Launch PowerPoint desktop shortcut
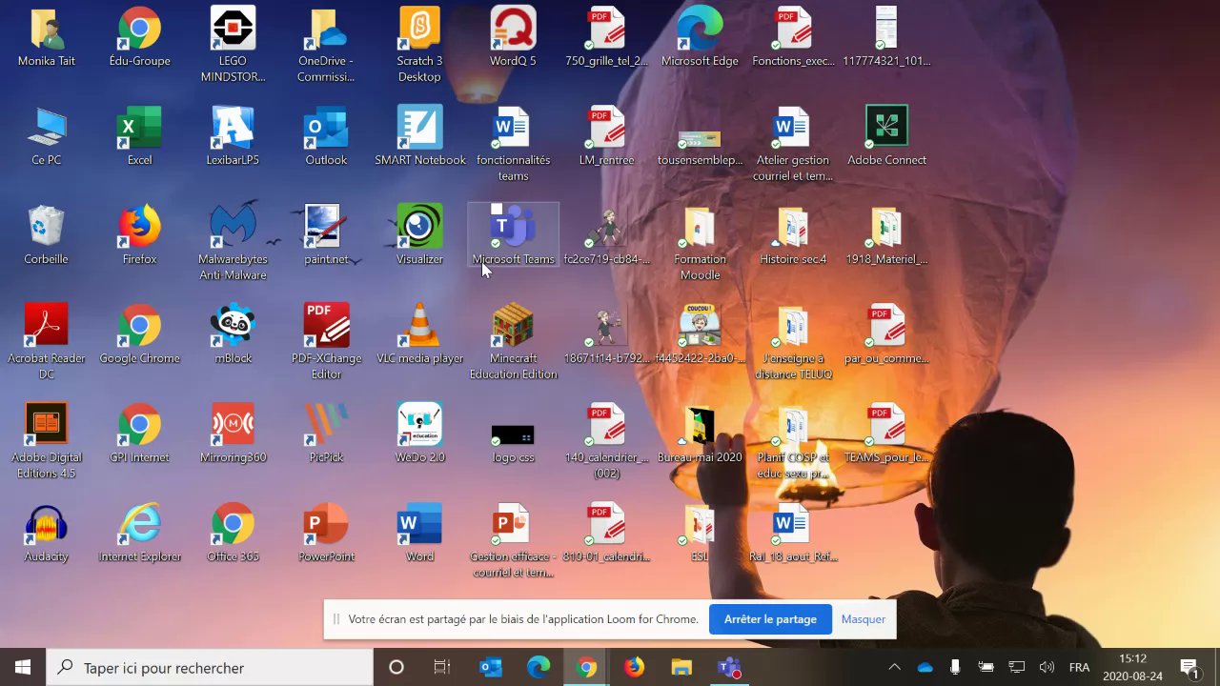This screenshot has width=1220, height=686. 326,534
